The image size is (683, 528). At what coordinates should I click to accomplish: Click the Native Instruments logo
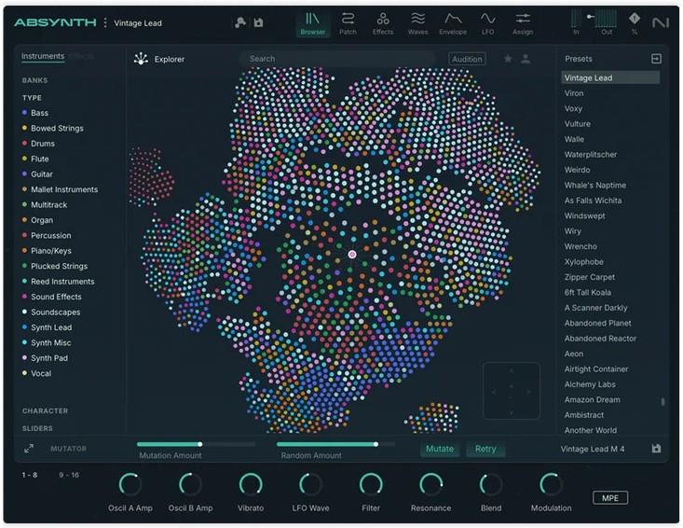click(661, 22)
